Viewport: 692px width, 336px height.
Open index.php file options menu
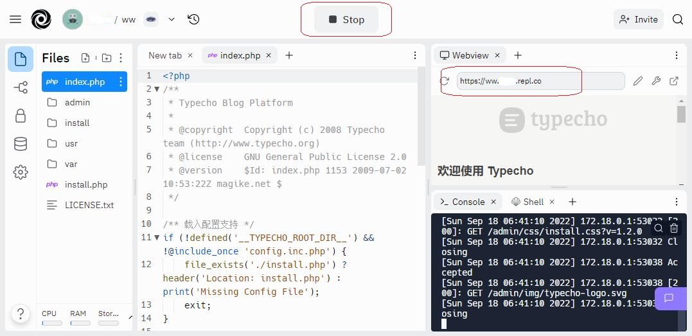[121, 82]
